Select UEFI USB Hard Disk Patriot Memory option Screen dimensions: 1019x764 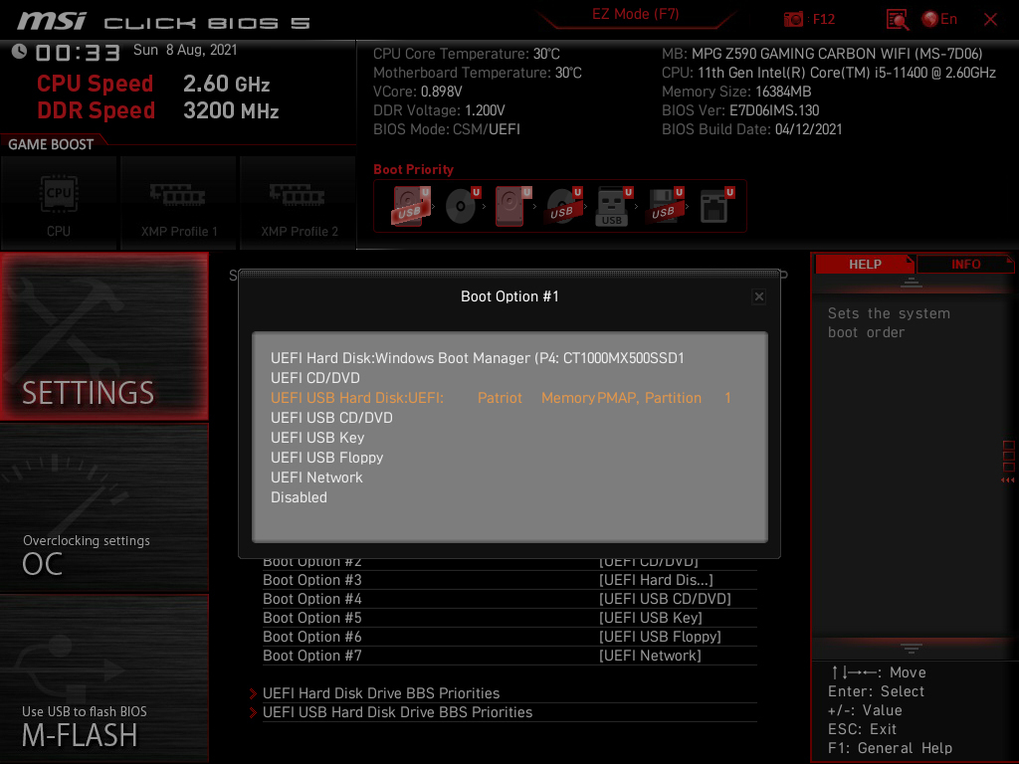coord(501,398)
